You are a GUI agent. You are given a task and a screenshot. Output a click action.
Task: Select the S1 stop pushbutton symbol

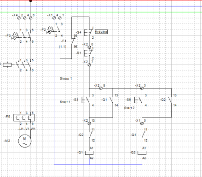tap(88, 53)
